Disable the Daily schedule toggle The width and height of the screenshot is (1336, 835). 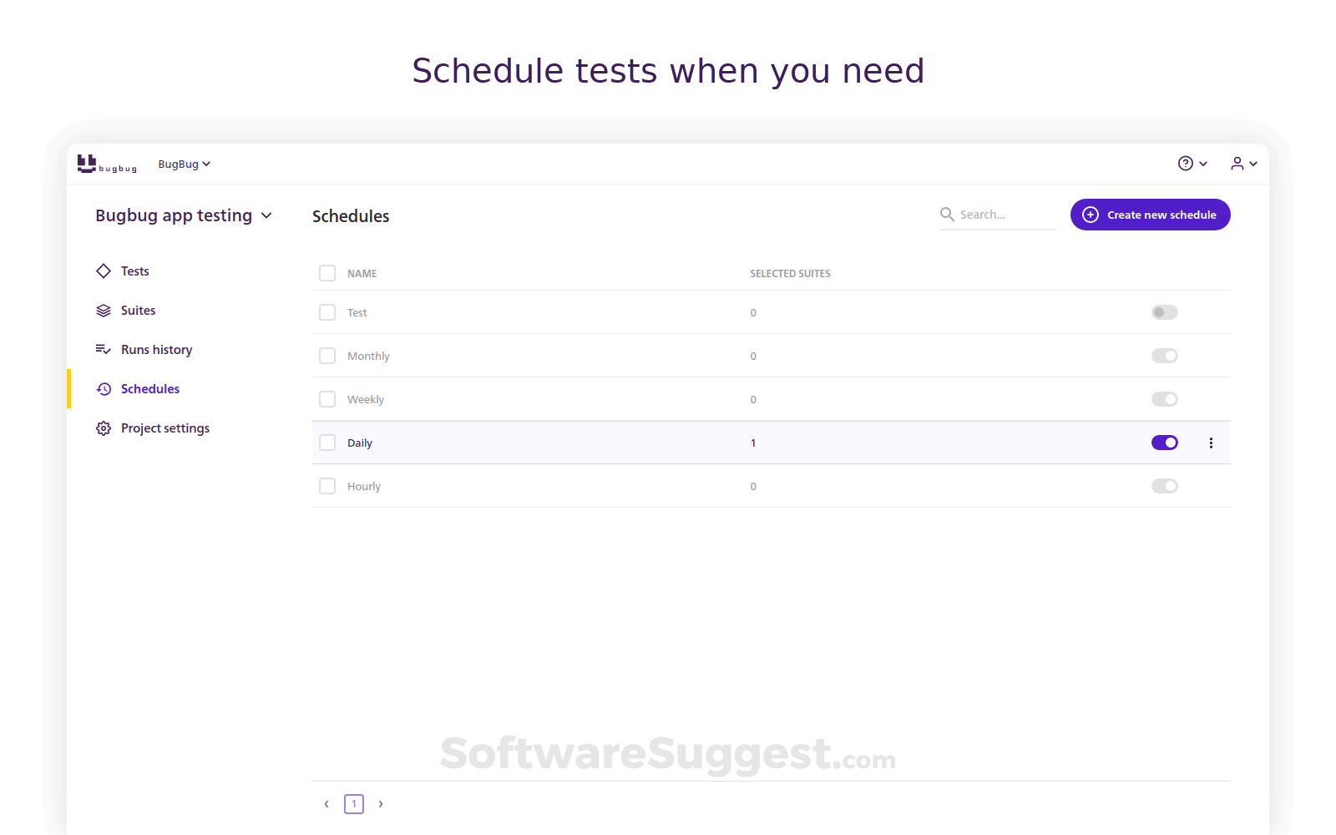coord(1165,443)
